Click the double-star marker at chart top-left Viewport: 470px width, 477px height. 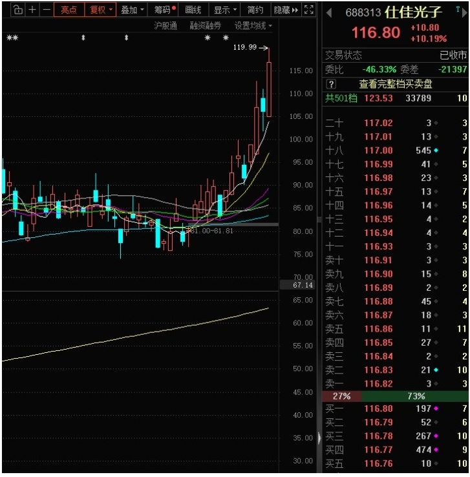pyautogui.click(x=12, y=39)
